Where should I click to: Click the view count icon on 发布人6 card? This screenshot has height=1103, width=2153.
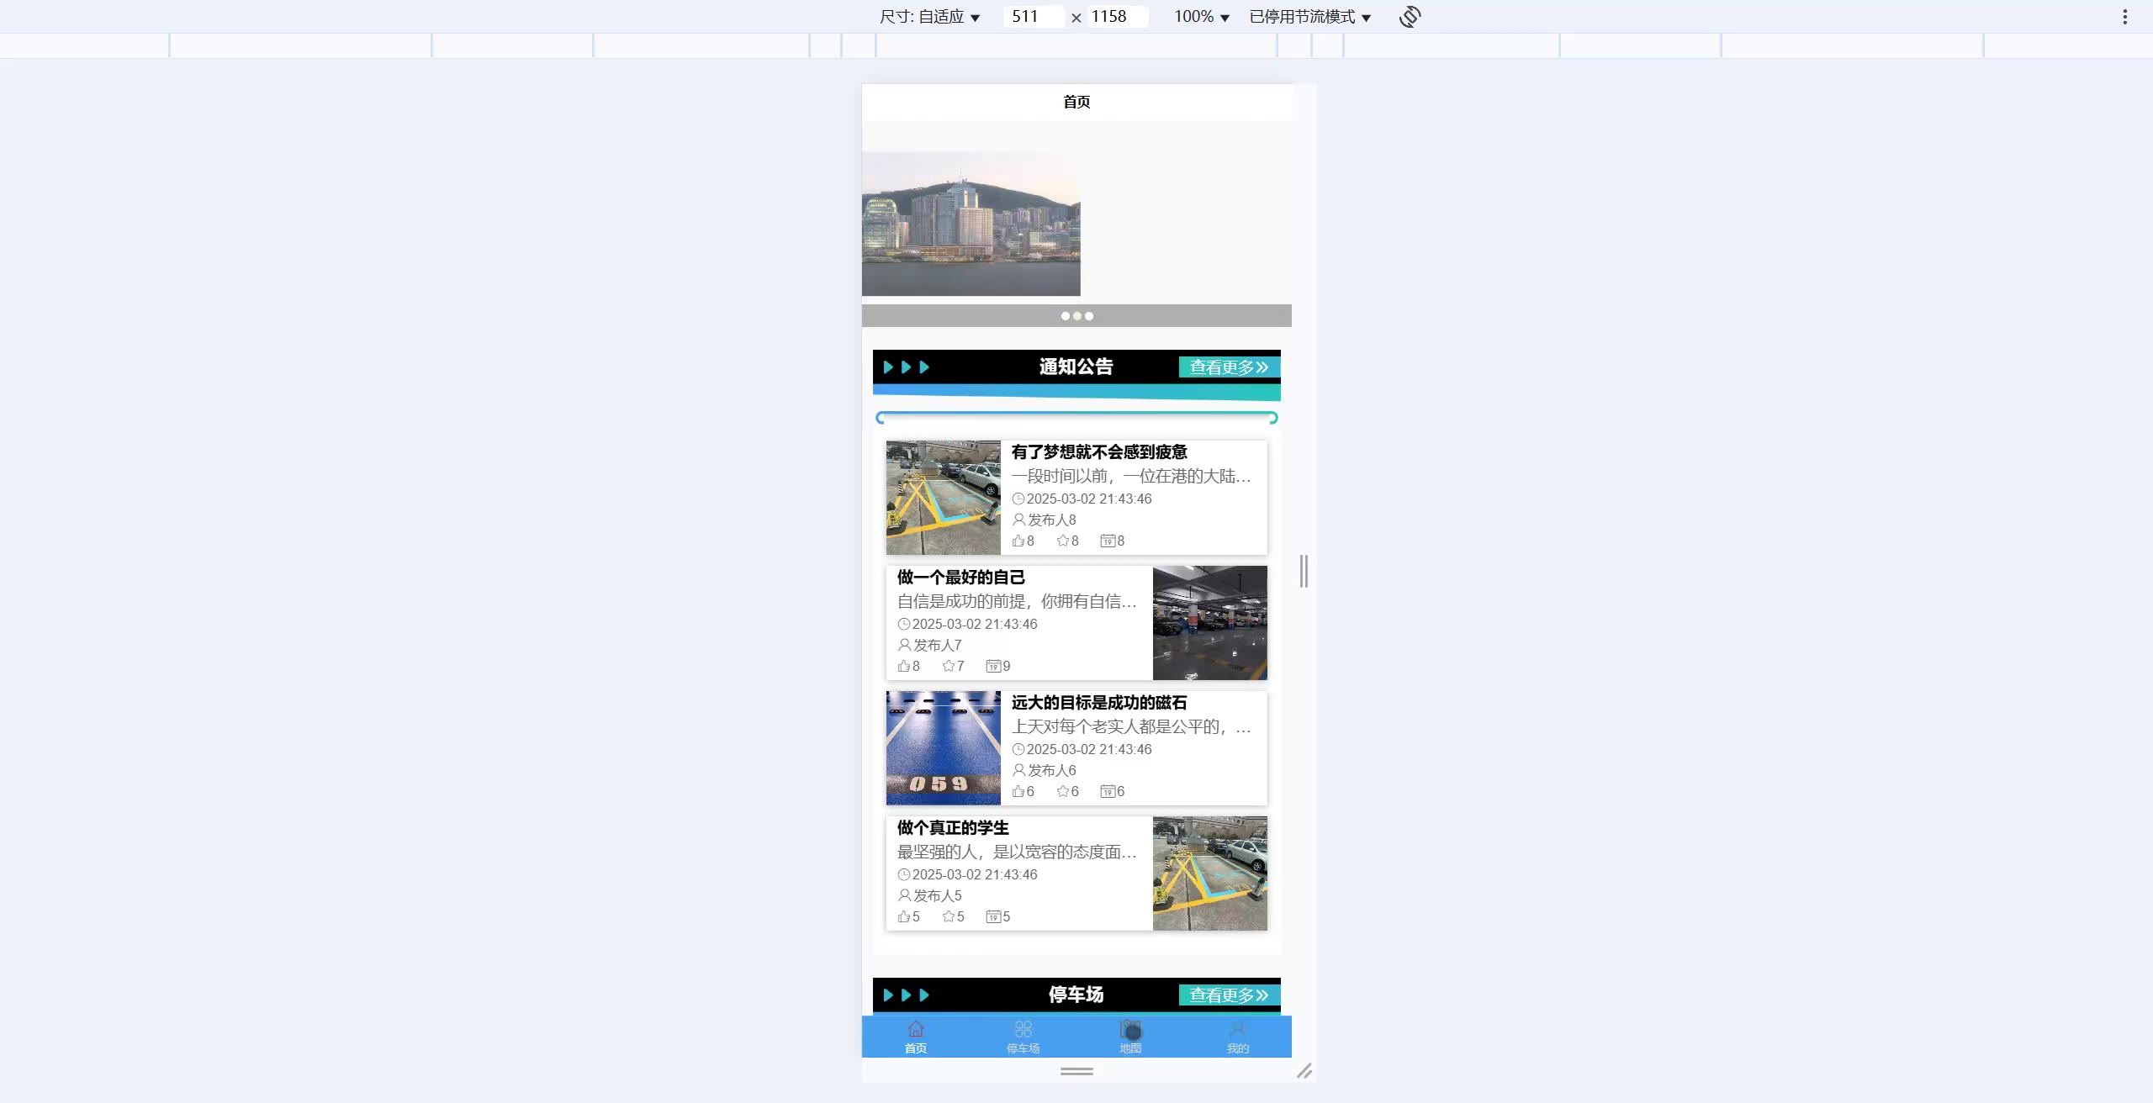(x=1108, y=791)
